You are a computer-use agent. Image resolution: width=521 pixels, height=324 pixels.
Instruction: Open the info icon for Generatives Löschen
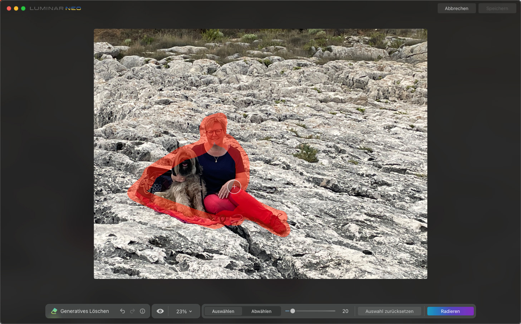click(x=142, y=311)
